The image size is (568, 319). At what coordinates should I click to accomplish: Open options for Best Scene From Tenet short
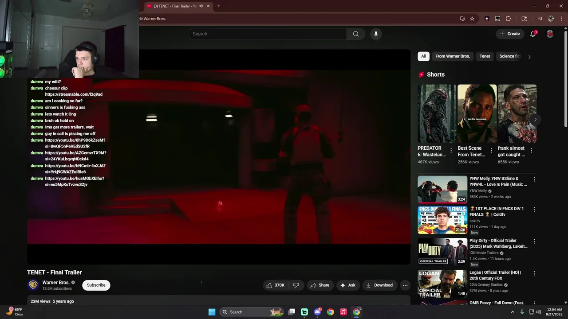(491, 151)
